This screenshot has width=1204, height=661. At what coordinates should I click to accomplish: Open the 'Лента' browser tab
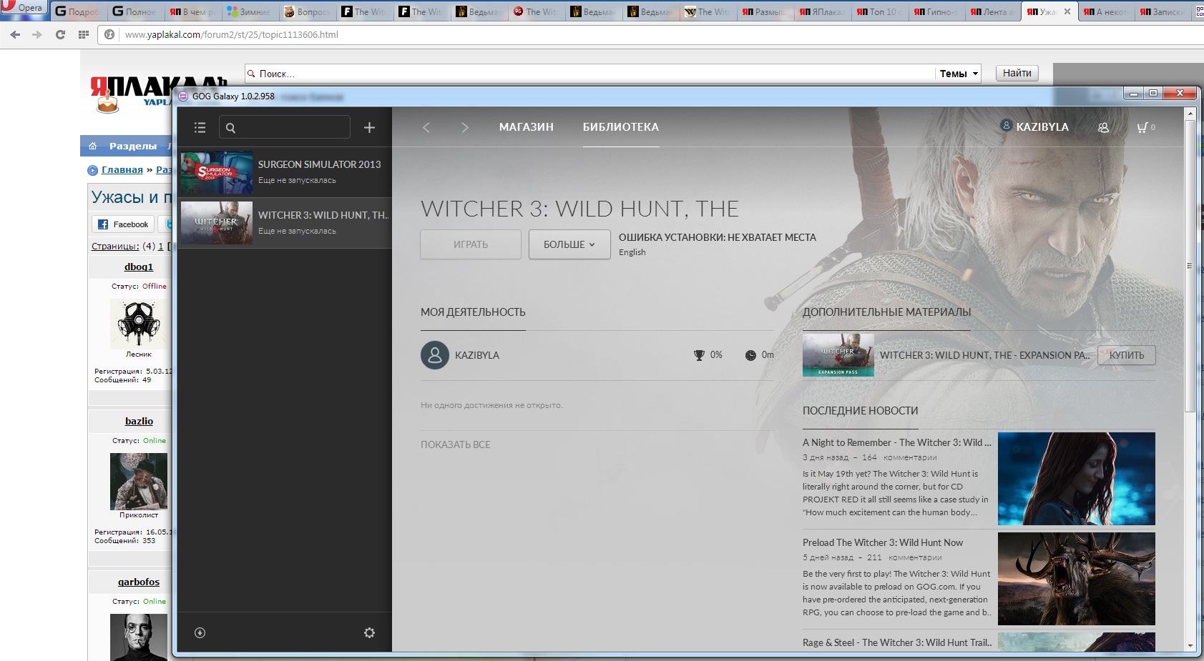(x=993, y=11)
